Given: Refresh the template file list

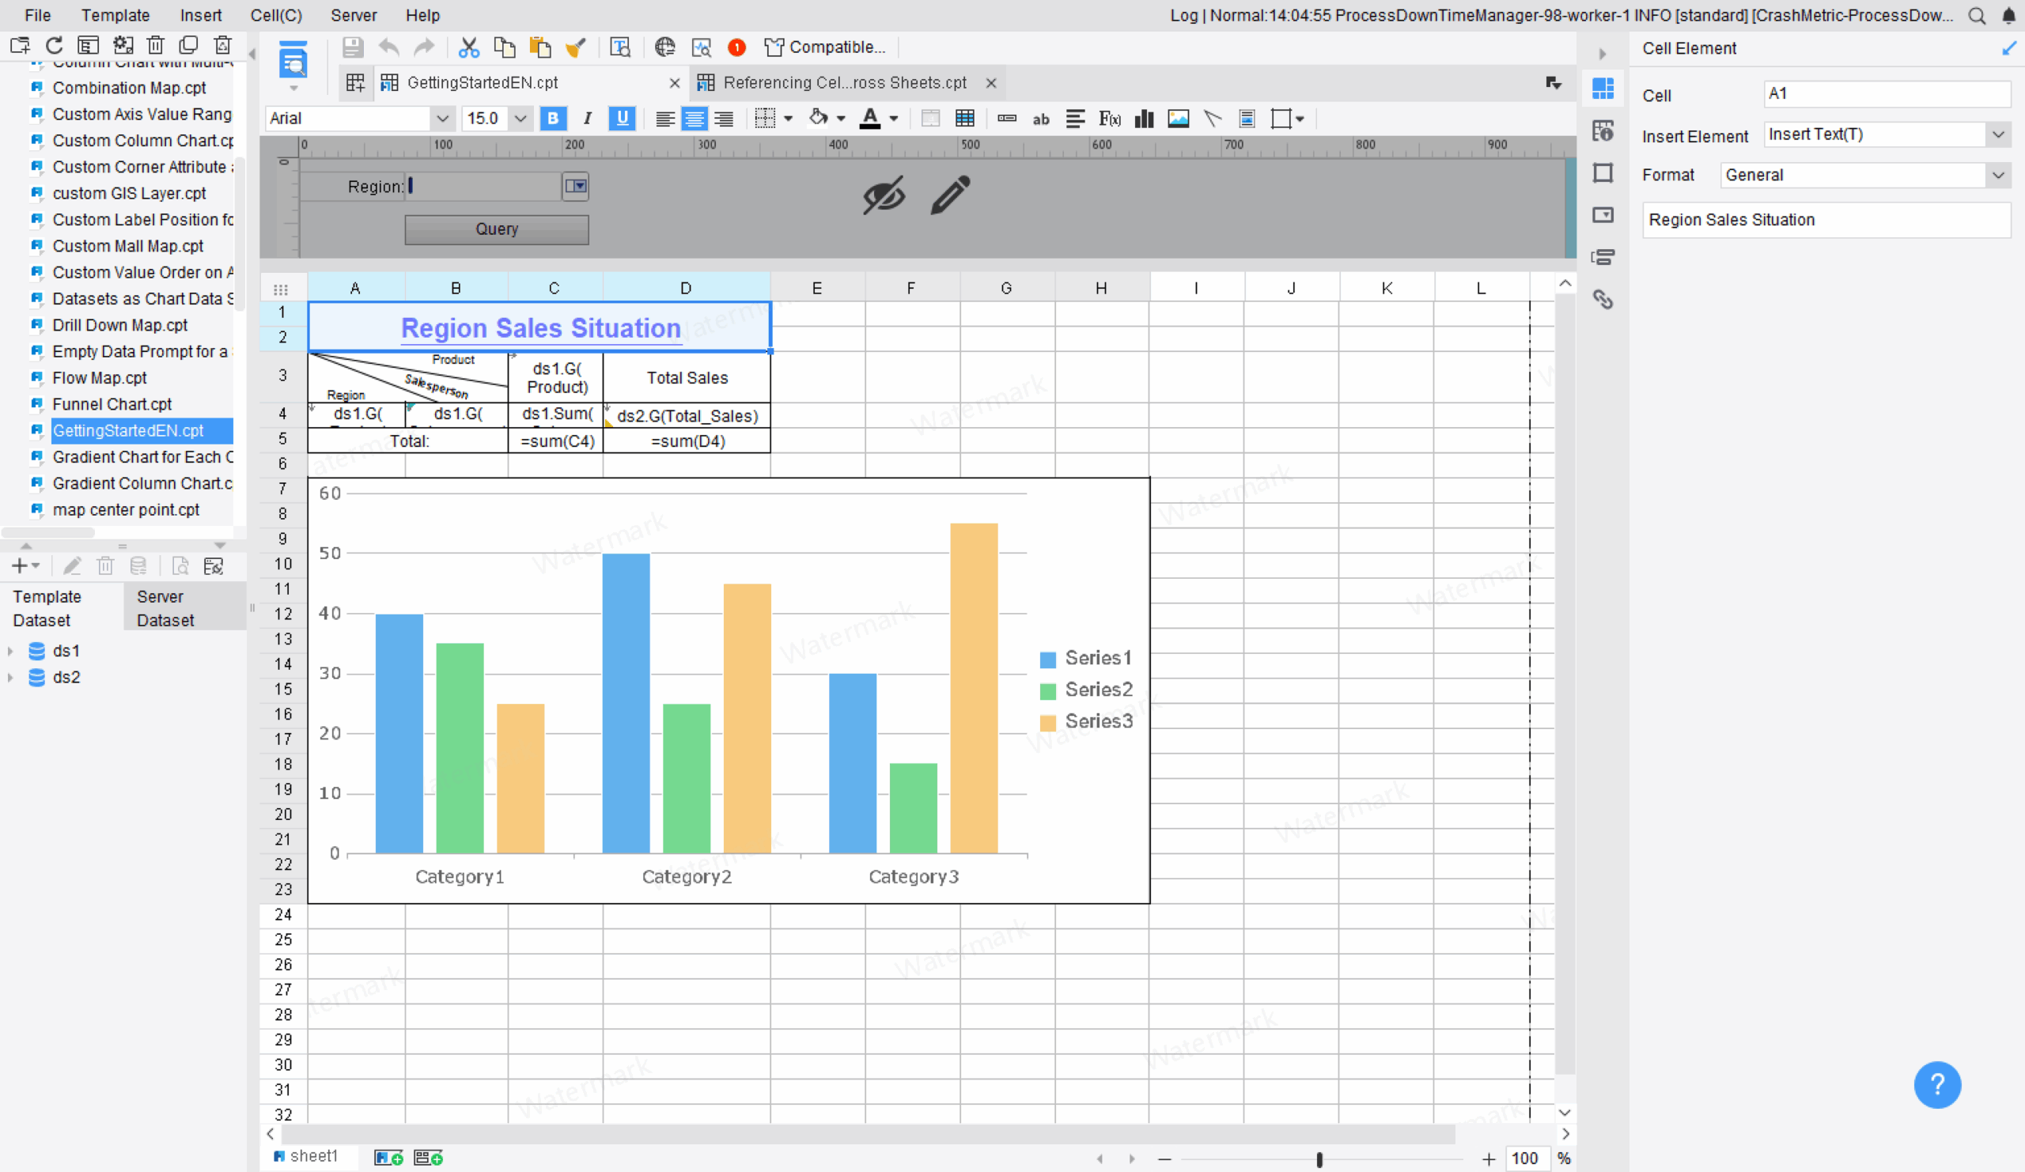Looking at the screenshot, I should [54, 46].
